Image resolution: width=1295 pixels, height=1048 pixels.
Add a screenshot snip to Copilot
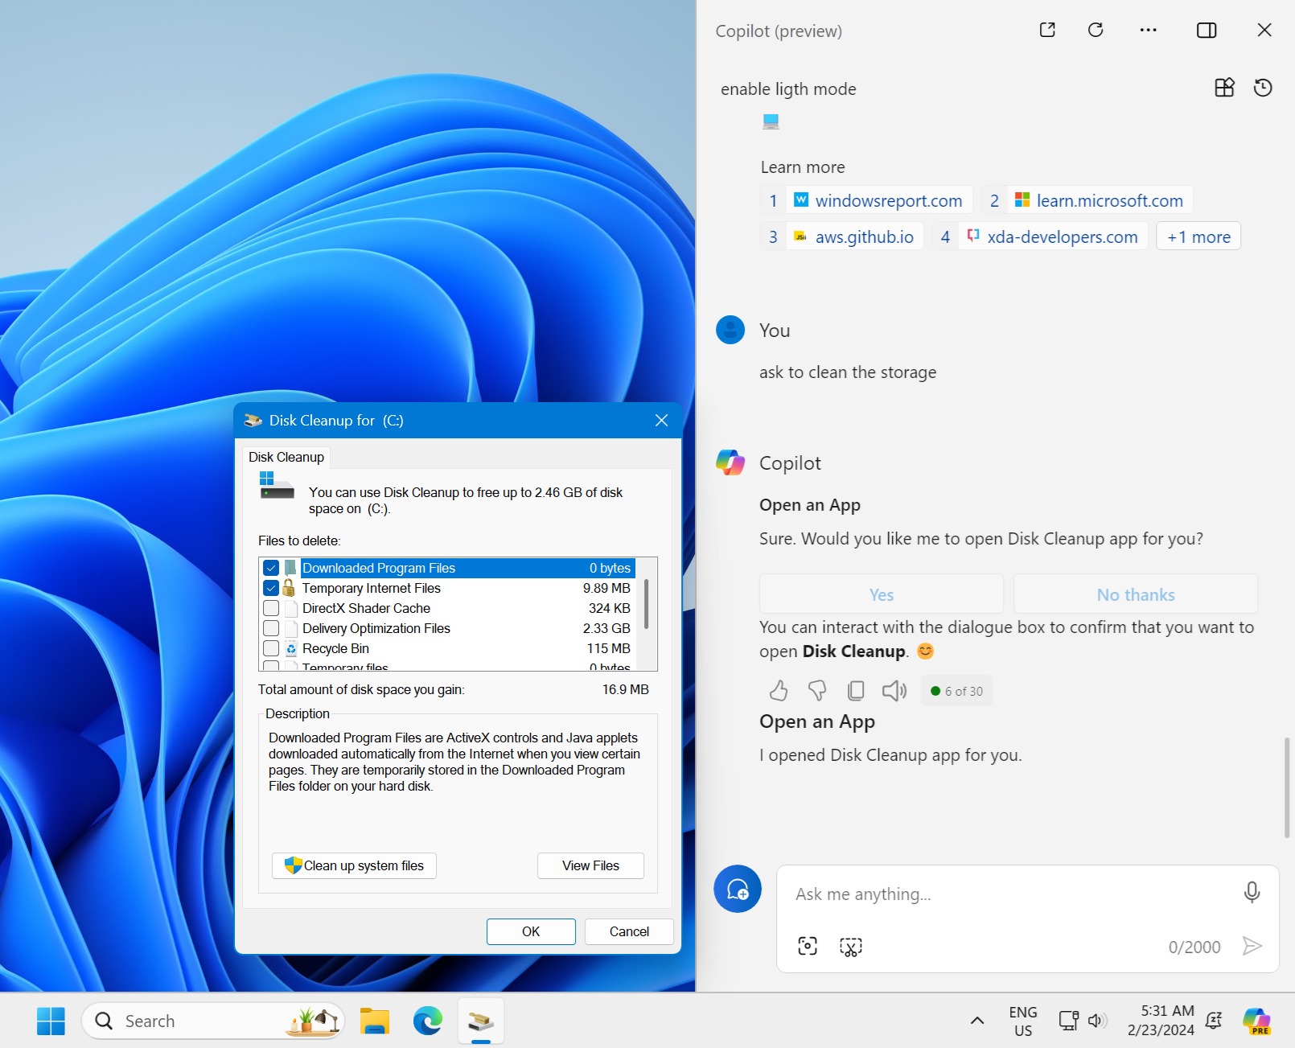[x=851, y=946]
